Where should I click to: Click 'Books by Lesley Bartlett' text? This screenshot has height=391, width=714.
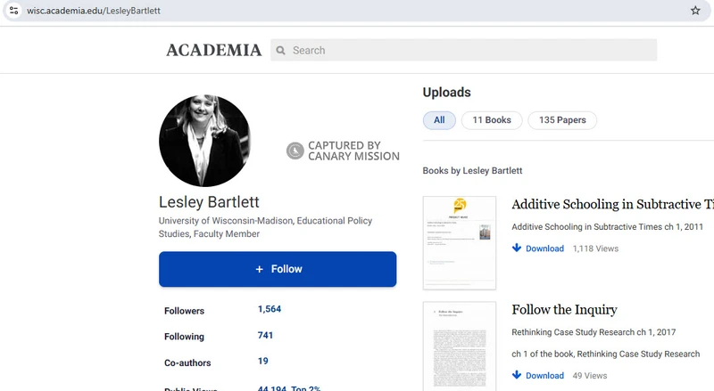[x=472, y=171]
